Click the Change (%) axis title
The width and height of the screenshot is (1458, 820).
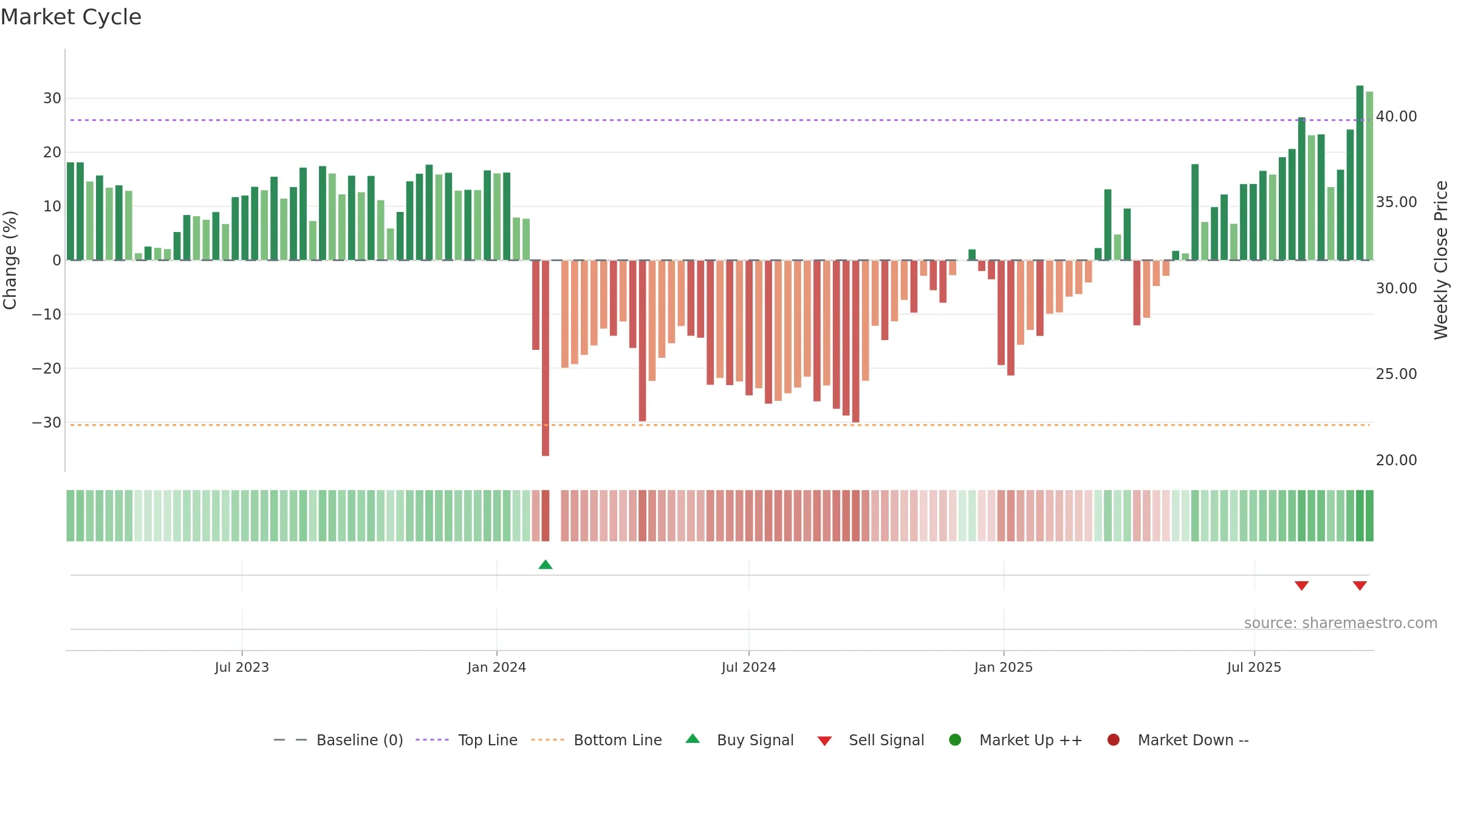[x=10, y=260]
